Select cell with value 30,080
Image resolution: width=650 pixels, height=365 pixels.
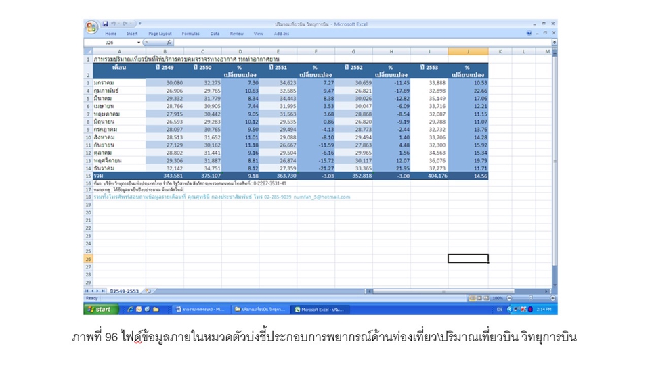coord(165,82)
